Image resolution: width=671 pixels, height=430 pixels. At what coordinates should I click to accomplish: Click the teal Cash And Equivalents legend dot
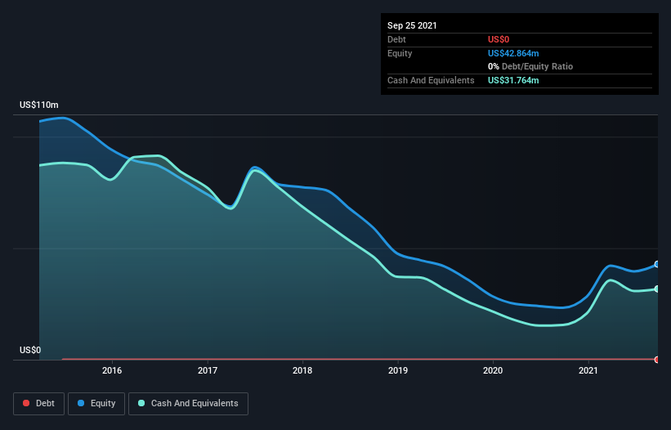point(141,403)
